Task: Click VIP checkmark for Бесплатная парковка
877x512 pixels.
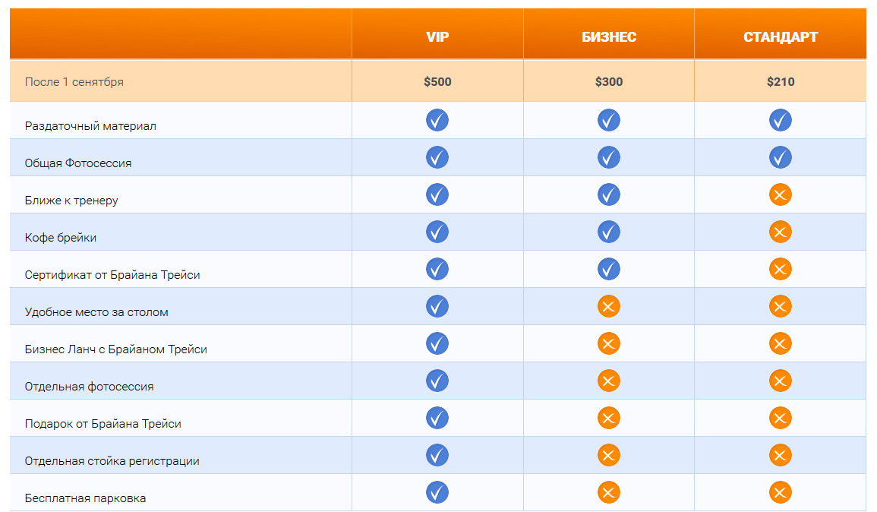Action: coord(437,492)
